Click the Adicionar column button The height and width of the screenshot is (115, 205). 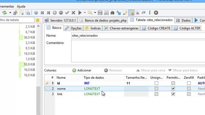(x=82, y=70)
